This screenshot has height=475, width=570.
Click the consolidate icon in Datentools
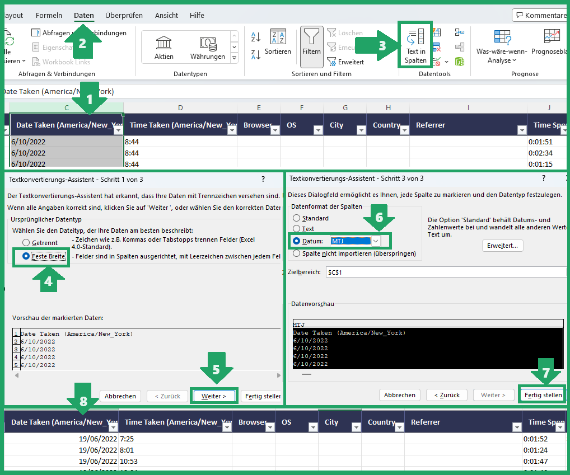click(x=460, y=32)
